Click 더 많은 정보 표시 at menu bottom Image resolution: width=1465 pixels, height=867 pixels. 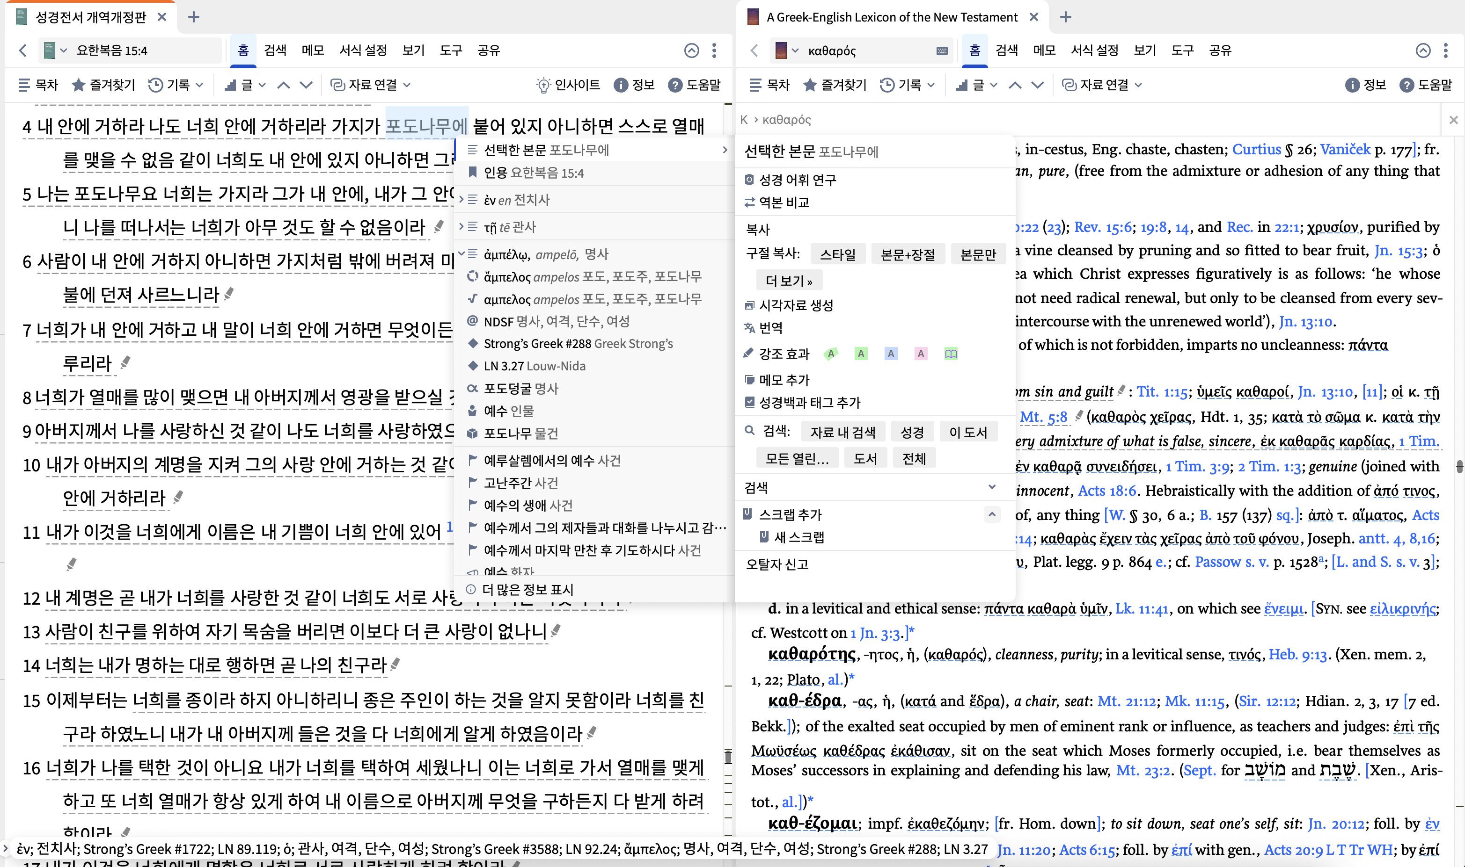(594, 590)
